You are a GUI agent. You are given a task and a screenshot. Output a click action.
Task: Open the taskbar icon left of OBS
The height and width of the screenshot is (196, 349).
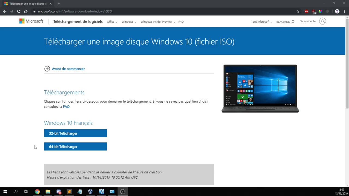coord(112,192)
